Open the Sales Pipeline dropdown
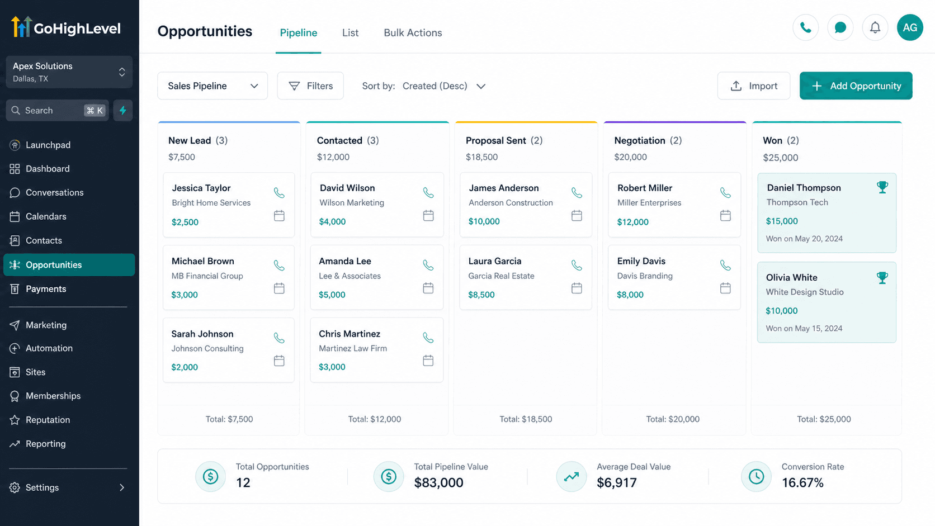Screen dimensions: 935x526 click(x=212, y=86)
